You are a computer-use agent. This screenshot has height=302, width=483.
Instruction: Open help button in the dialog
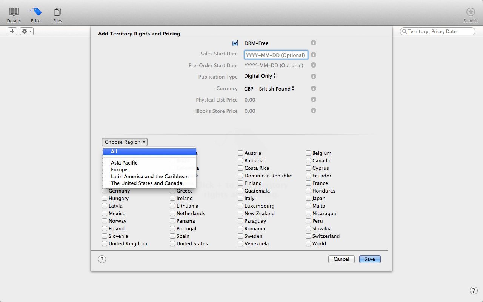(102, 259)
